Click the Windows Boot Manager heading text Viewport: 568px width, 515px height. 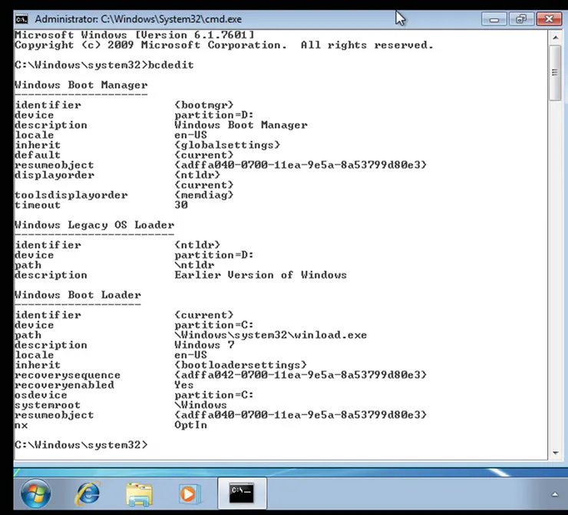coord(81,85)
